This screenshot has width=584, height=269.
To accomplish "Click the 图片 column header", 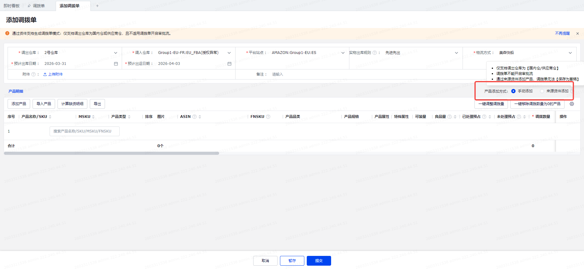I will click(x=161, y=117).
